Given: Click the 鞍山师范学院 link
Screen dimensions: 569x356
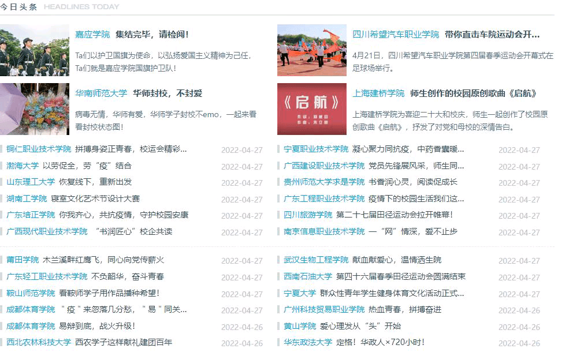Looking at the screenshot, I should click(31, 293).
